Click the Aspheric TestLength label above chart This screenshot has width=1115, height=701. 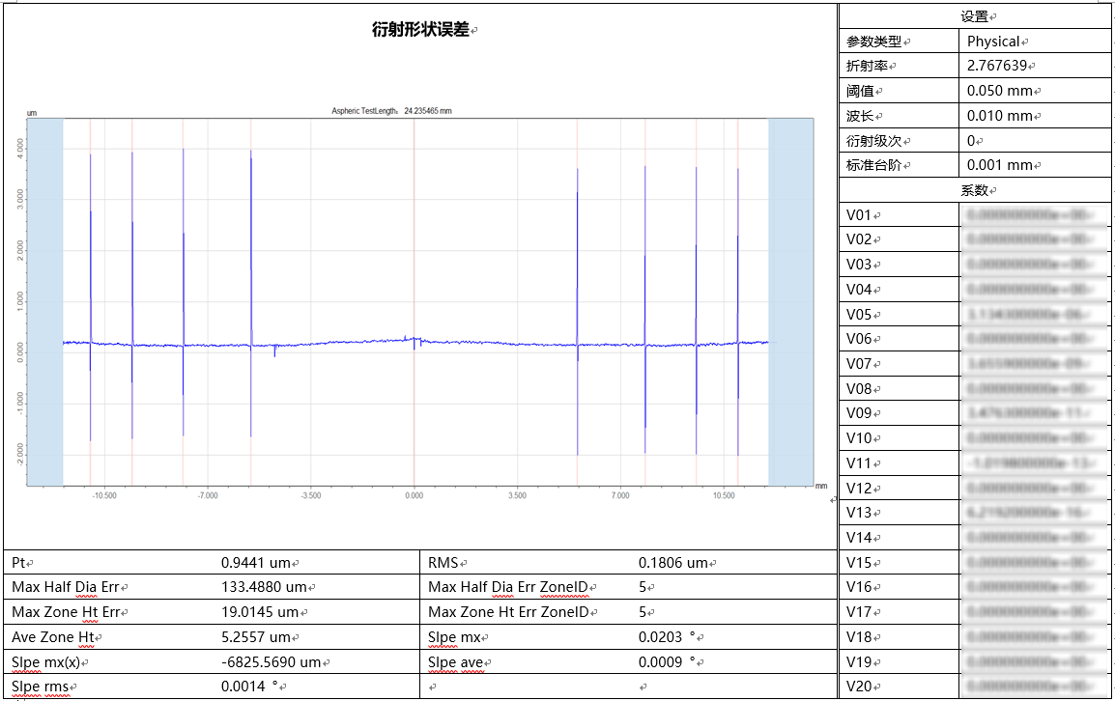tap(391, 111)
